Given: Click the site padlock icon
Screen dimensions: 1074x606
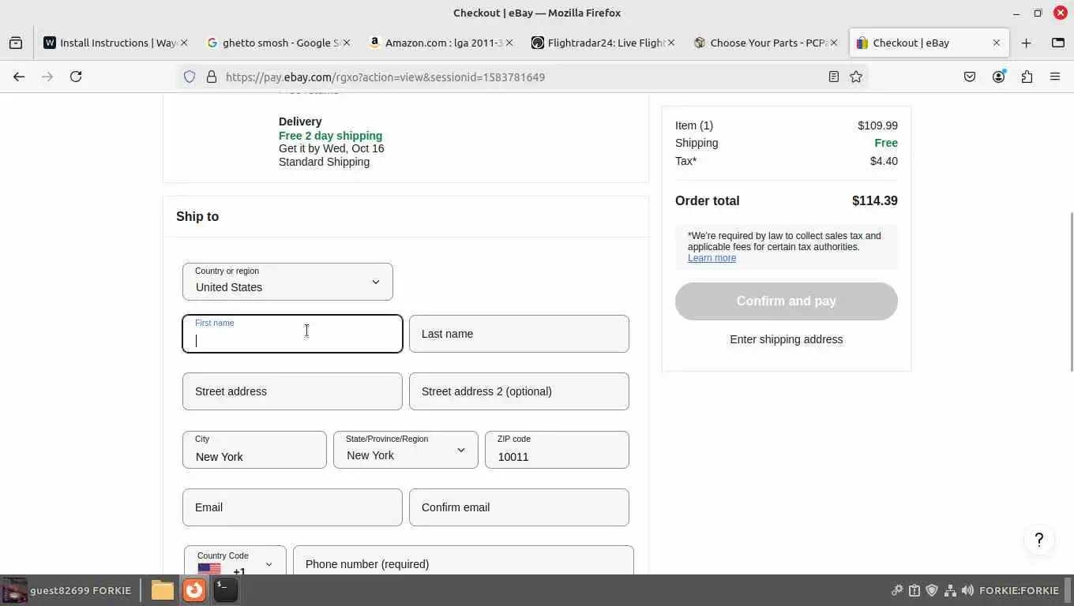Looking at the screenshot, I should [211, 77].
